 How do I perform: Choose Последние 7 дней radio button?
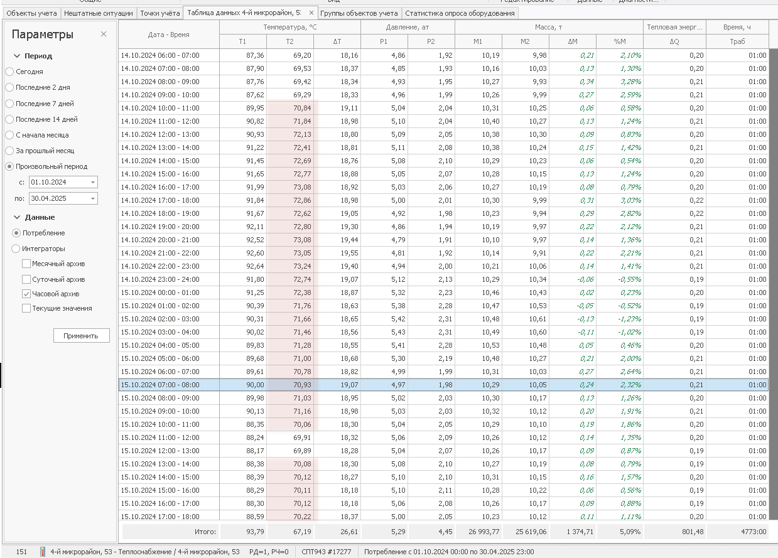pos(9,104)
